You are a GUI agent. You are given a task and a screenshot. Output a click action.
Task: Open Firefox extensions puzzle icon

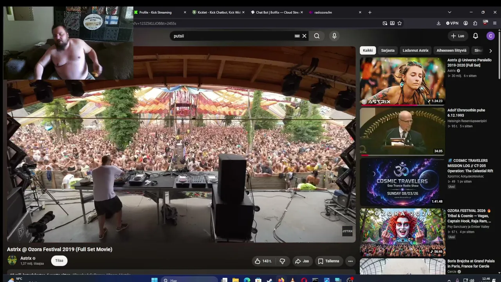click(x=475, y=23)
